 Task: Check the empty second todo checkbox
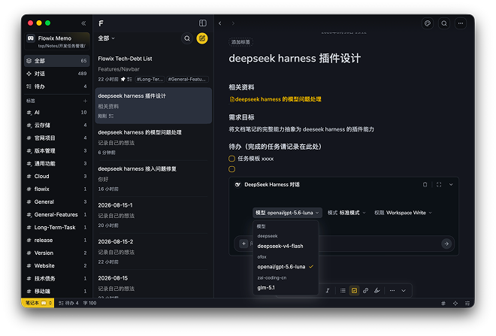click(231, 169)
